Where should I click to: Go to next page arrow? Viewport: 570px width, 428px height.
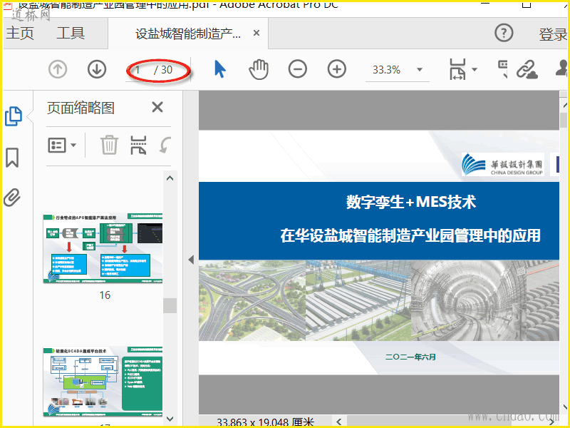point(97,69)
